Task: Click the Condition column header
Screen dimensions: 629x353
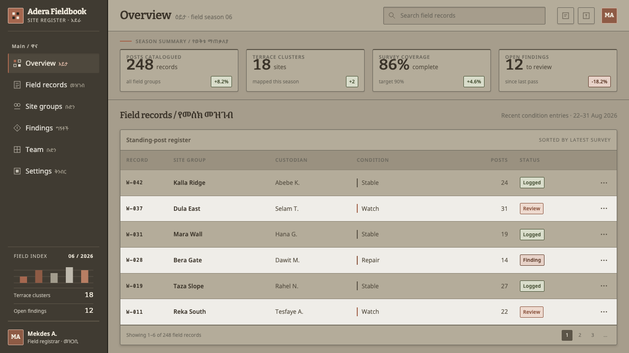Action: point(372,160)
